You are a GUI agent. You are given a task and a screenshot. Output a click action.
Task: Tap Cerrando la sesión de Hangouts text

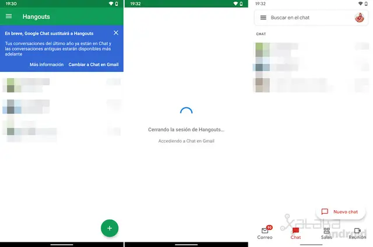[186, 130]
